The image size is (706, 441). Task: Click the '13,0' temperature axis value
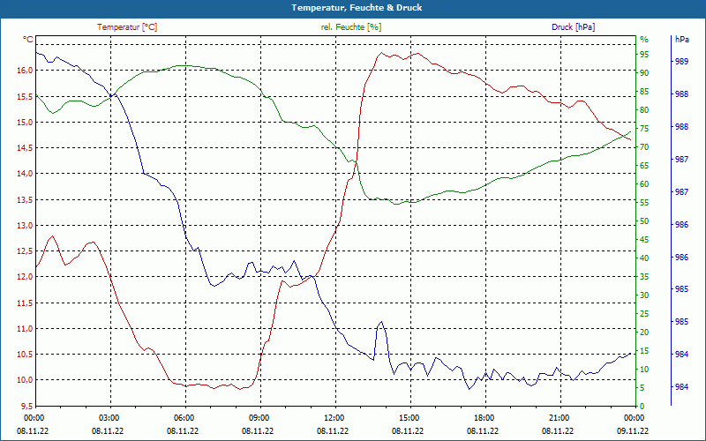[25, 225]
